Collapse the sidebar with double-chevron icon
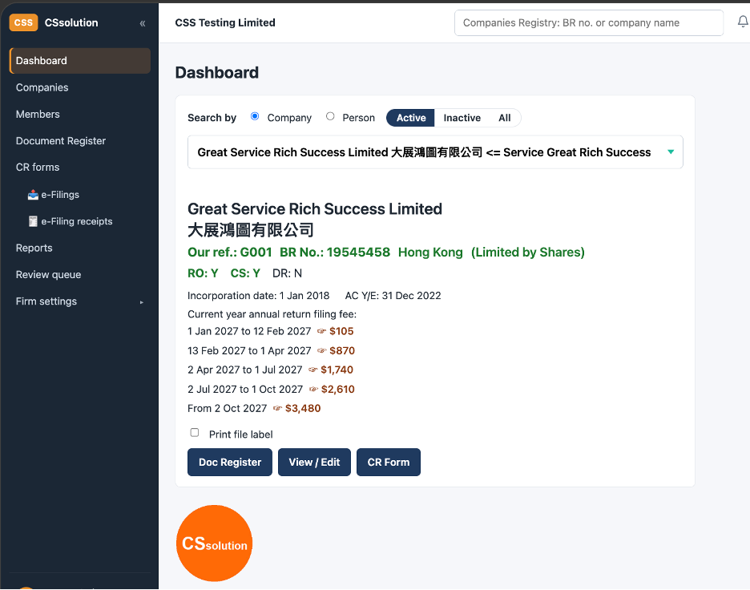This screenshot has height=590, width=750. click(143, 23)
